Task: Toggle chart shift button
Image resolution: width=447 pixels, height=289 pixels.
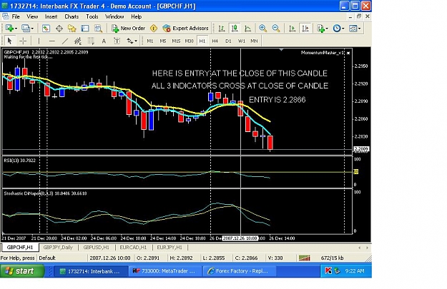Action: click(x=305, y=28)
